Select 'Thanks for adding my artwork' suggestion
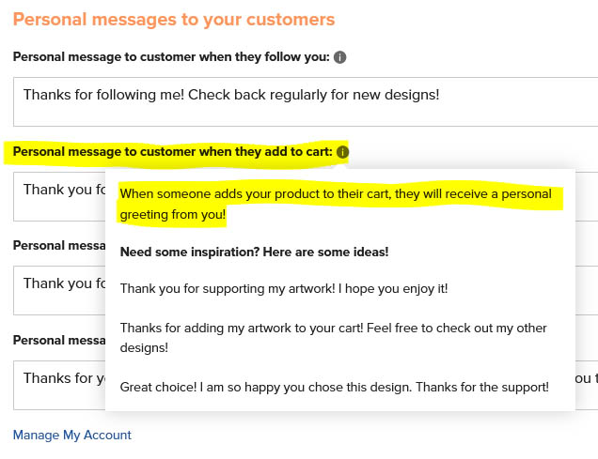This screenshot has height=459, width=598. (334, 338)
